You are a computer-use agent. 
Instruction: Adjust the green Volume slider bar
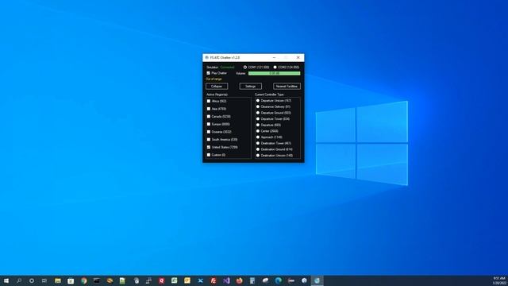click(274, 74)
